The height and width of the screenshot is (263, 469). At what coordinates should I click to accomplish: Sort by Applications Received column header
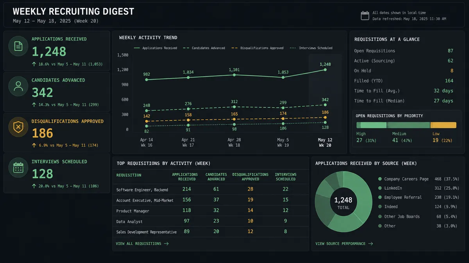coord(185,177)
